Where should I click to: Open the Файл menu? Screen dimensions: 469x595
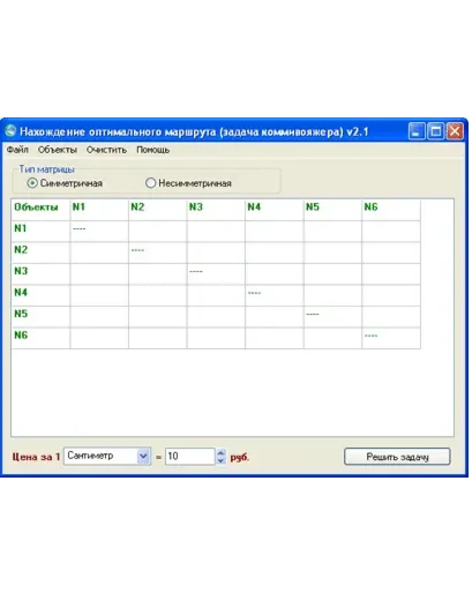[18, 150]
